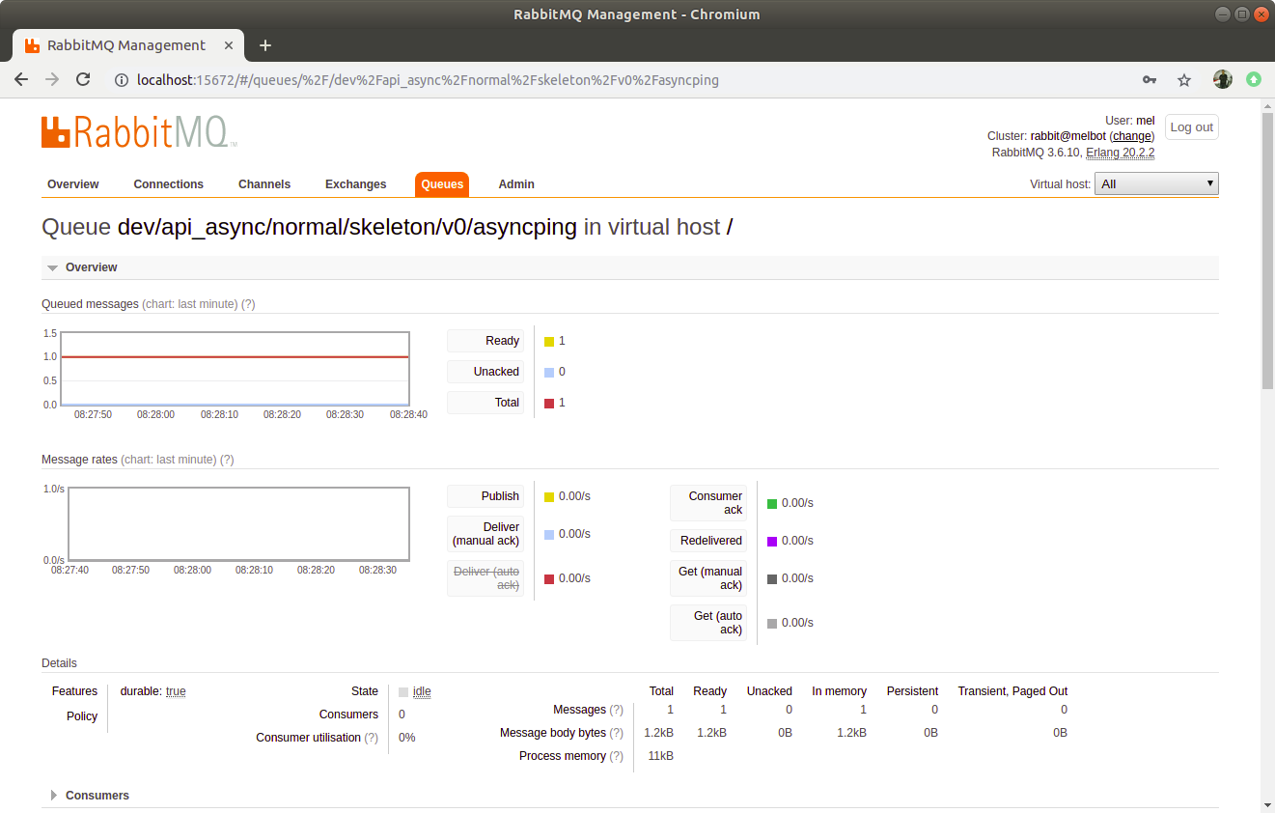Click the browser forward arrow
This screenshot has height=813, width=1275.
click(52, 80)
